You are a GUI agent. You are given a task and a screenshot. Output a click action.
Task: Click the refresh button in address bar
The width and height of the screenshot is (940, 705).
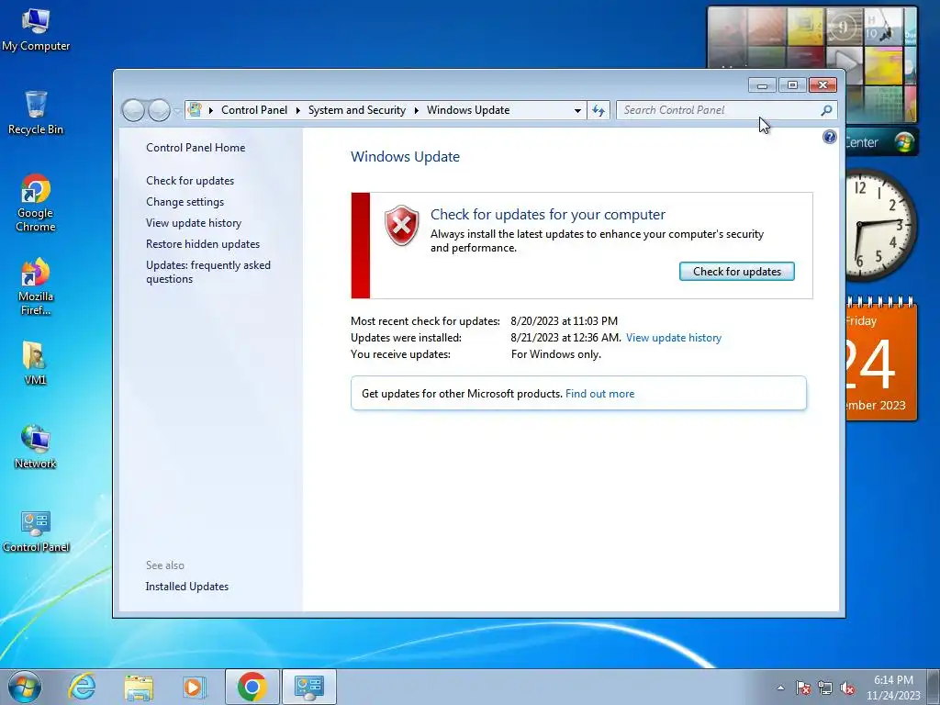click(x=599, y=110)
